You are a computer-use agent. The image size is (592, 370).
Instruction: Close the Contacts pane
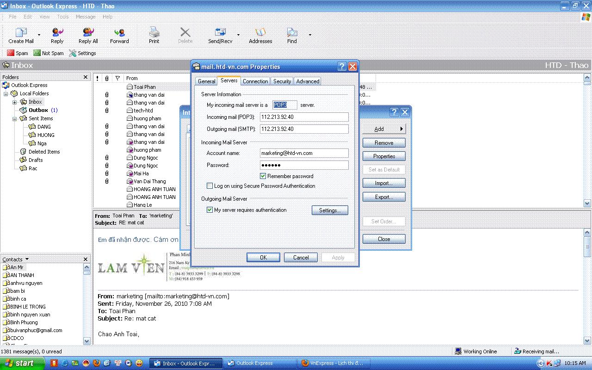tap(86, 259)
